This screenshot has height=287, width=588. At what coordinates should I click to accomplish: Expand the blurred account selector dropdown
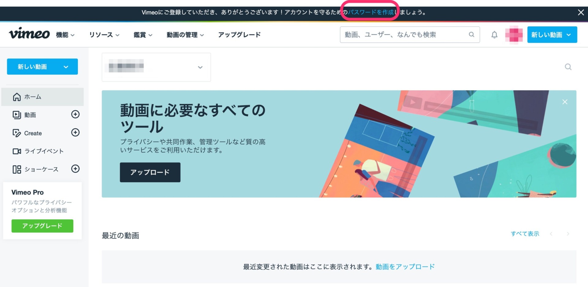point(156,67)
